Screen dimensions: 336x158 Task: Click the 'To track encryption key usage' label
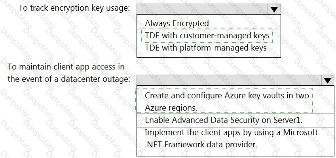pyautogui.click(x=74, y=9)
